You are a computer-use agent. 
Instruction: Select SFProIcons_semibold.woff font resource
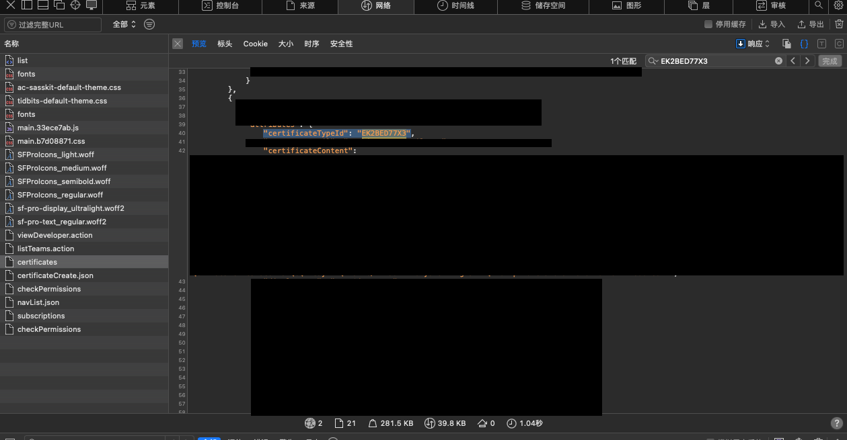pyautogui.click(x=84, y=181)
